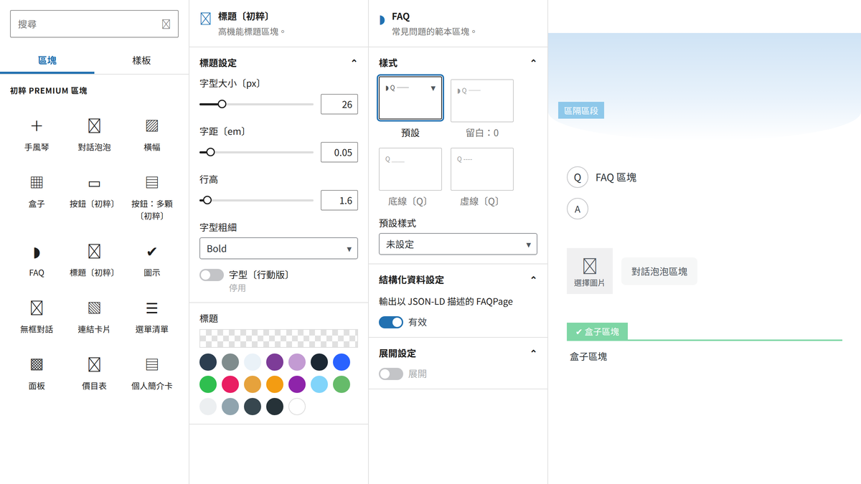Viewport: 861px width, 484px height.
Task: Click the 字距 value field 0.05
Action: [339, 153]
